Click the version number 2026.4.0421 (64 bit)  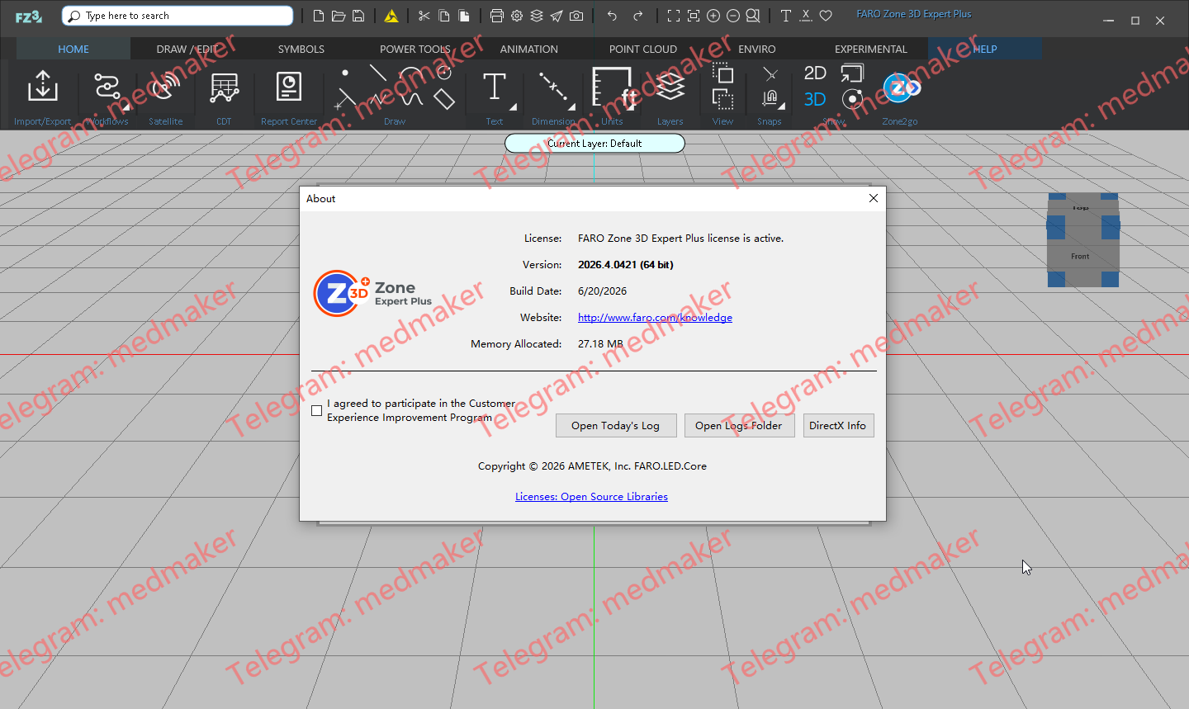[x=626, y=265]
